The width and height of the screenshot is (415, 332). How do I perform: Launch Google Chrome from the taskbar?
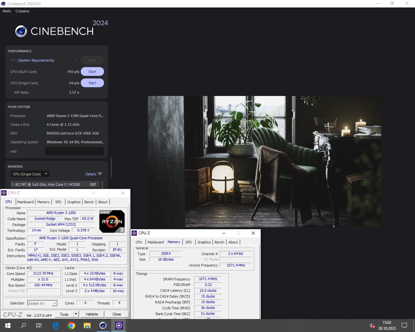pos(71,326)
